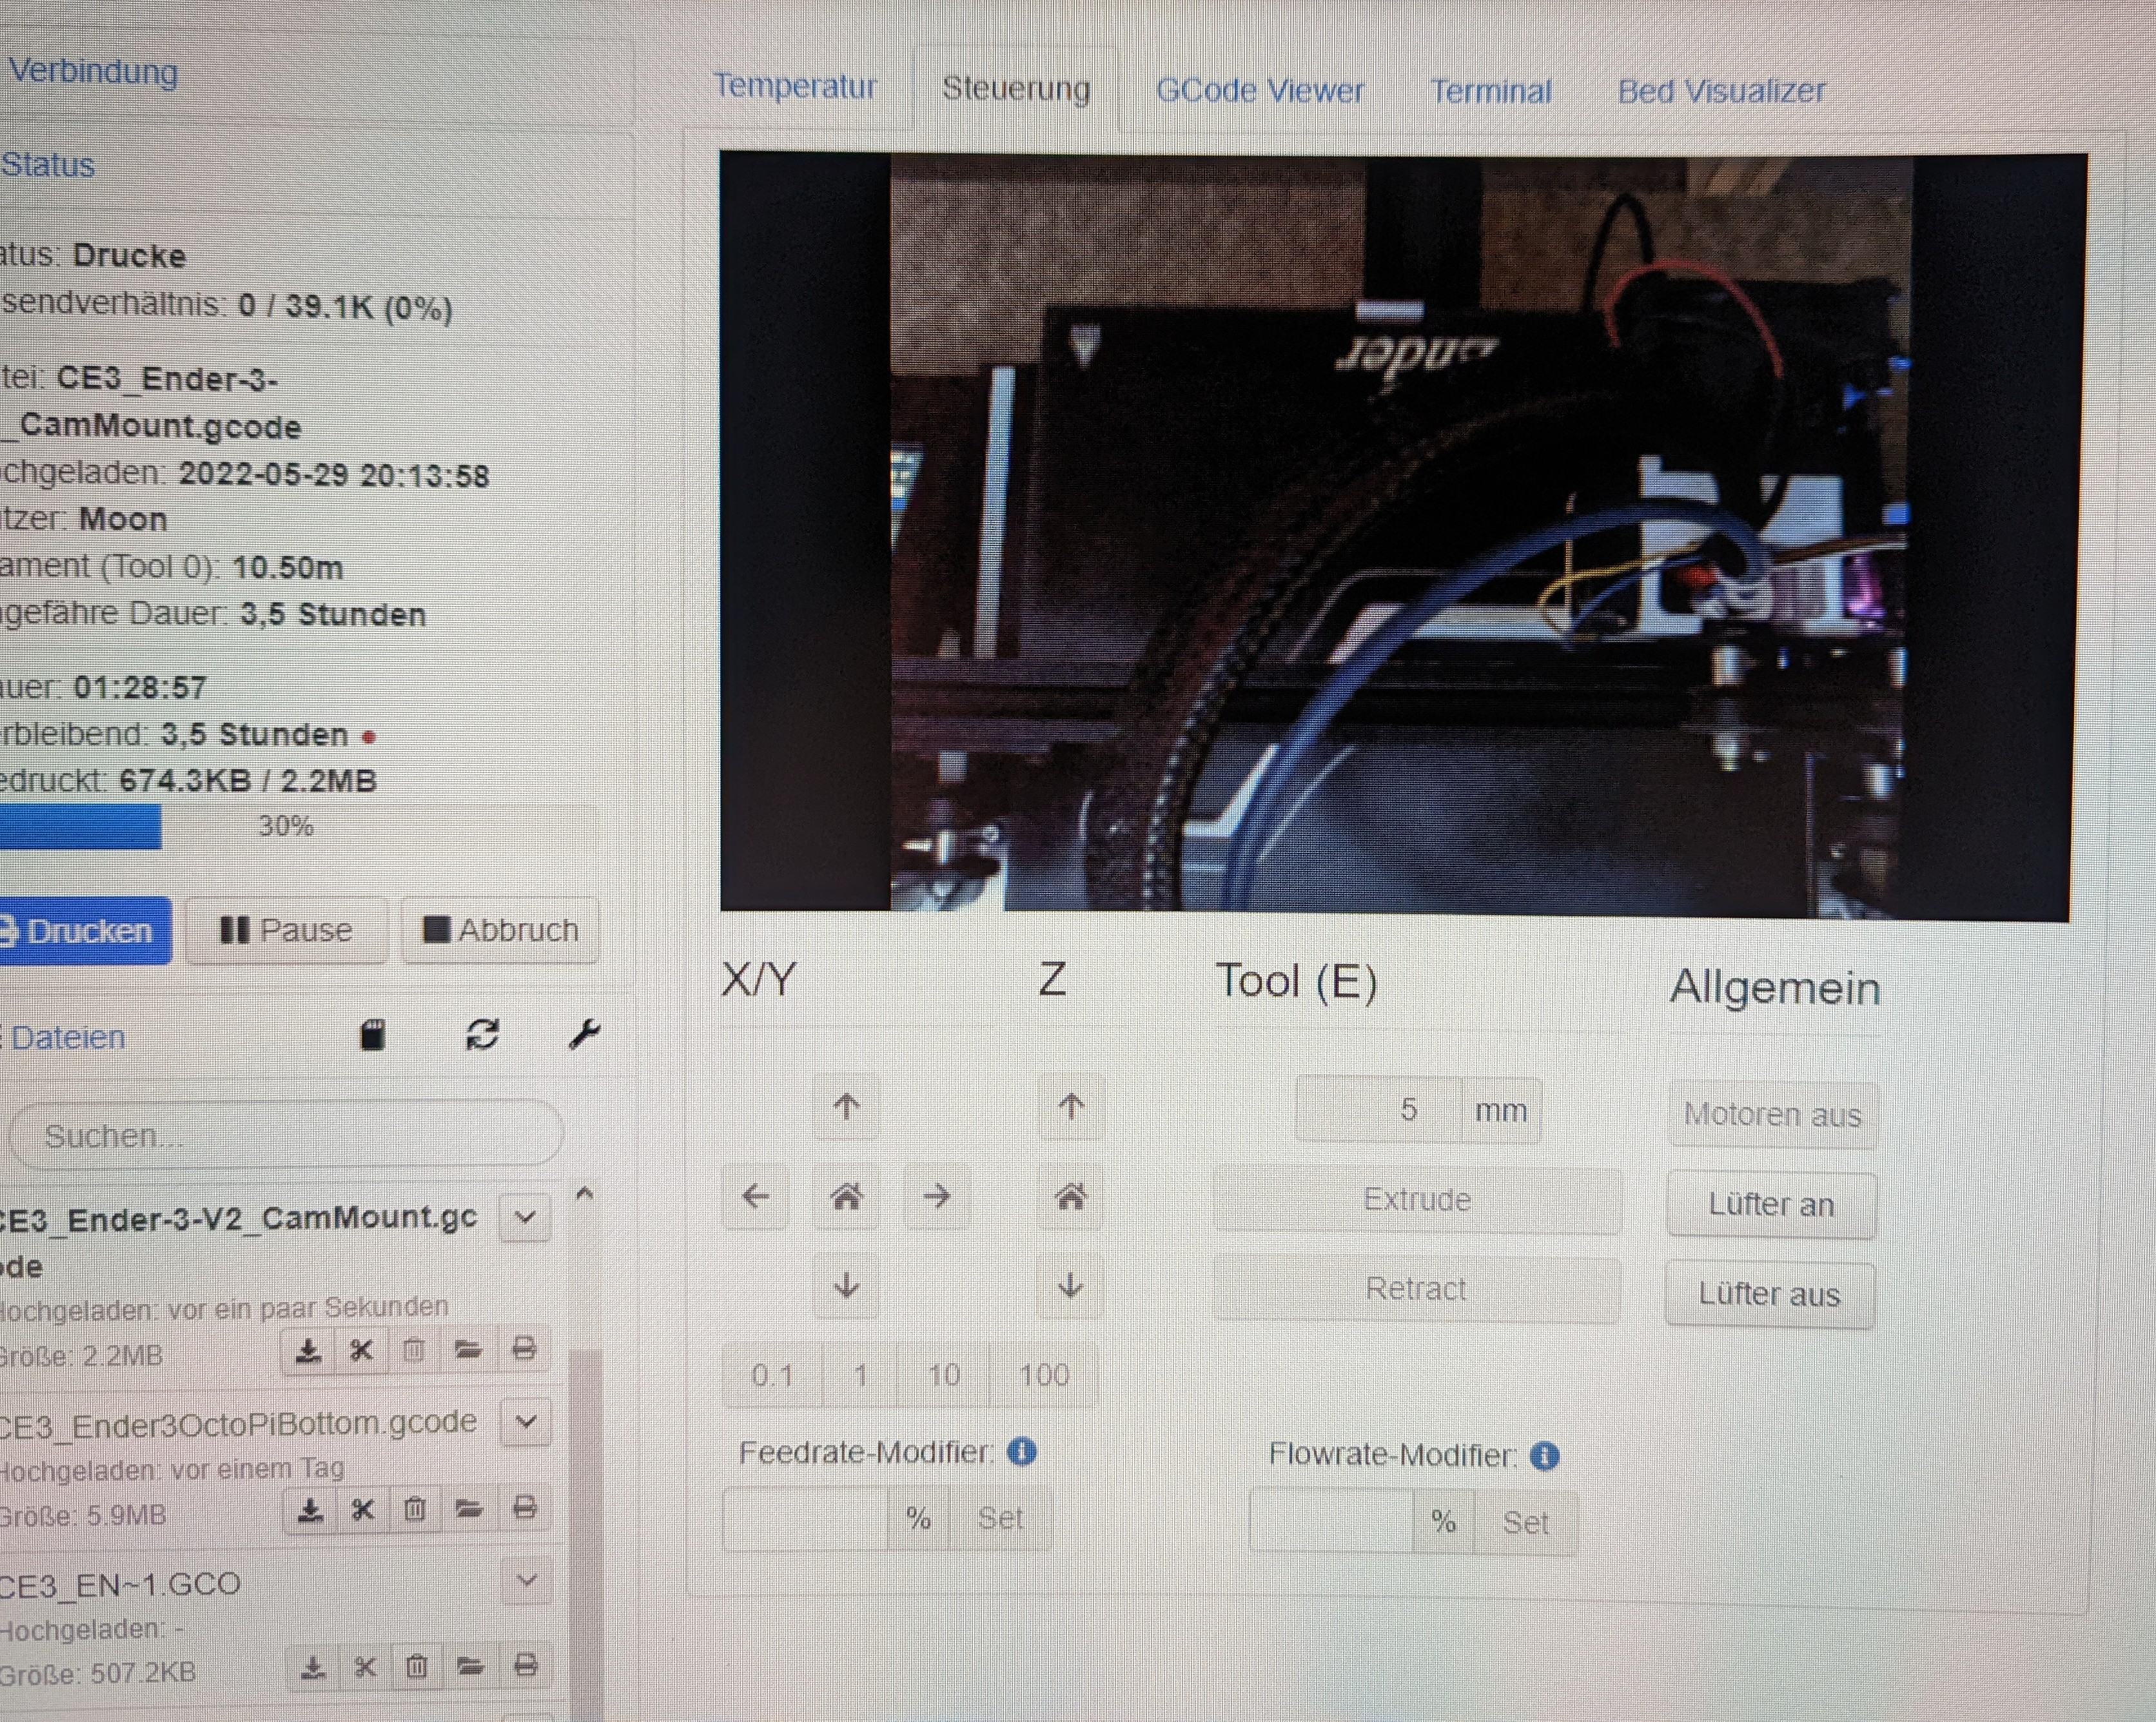Viewport: 2156px width, 1722px height.
Task: Select CE3_Ender3OctoPiBottom.gcode file name
Action: pyautogui.click(x=238, y=1424)
